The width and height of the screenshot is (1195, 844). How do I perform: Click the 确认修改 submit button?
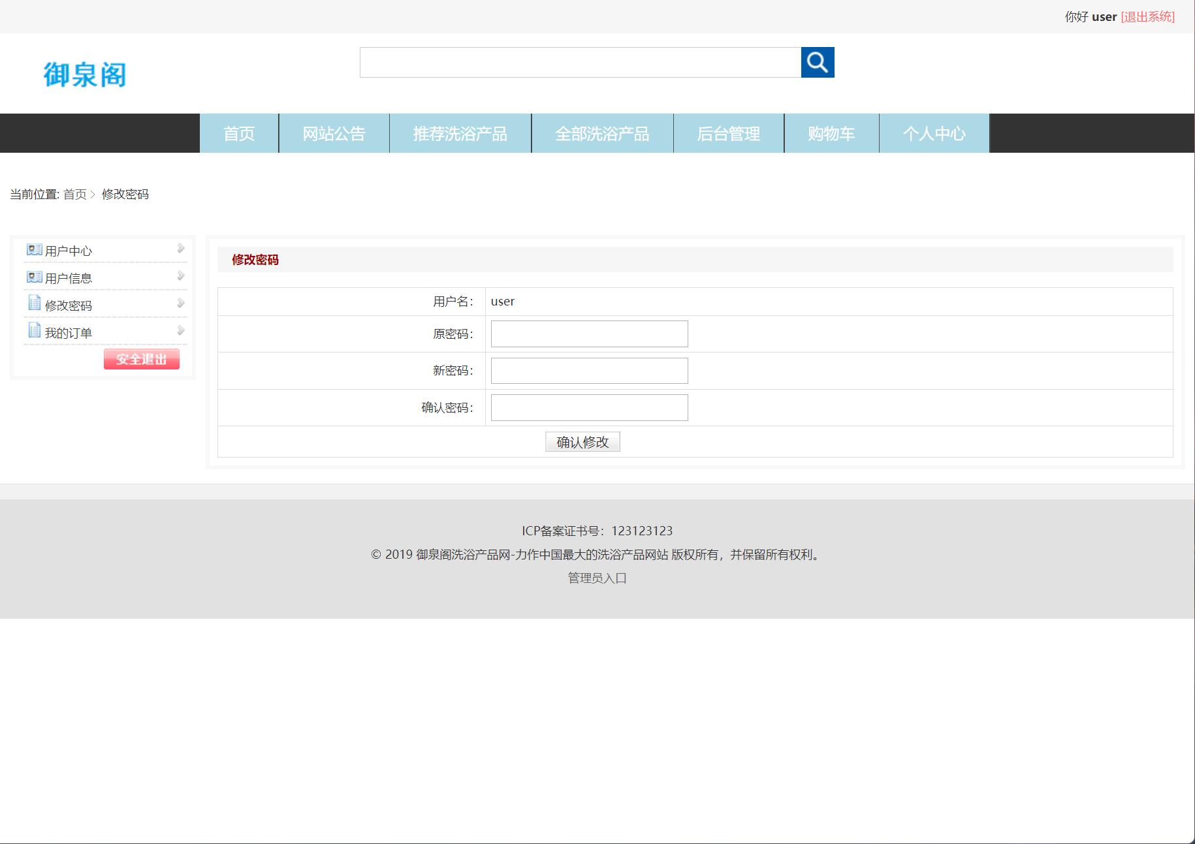click(x=582, y=441)
